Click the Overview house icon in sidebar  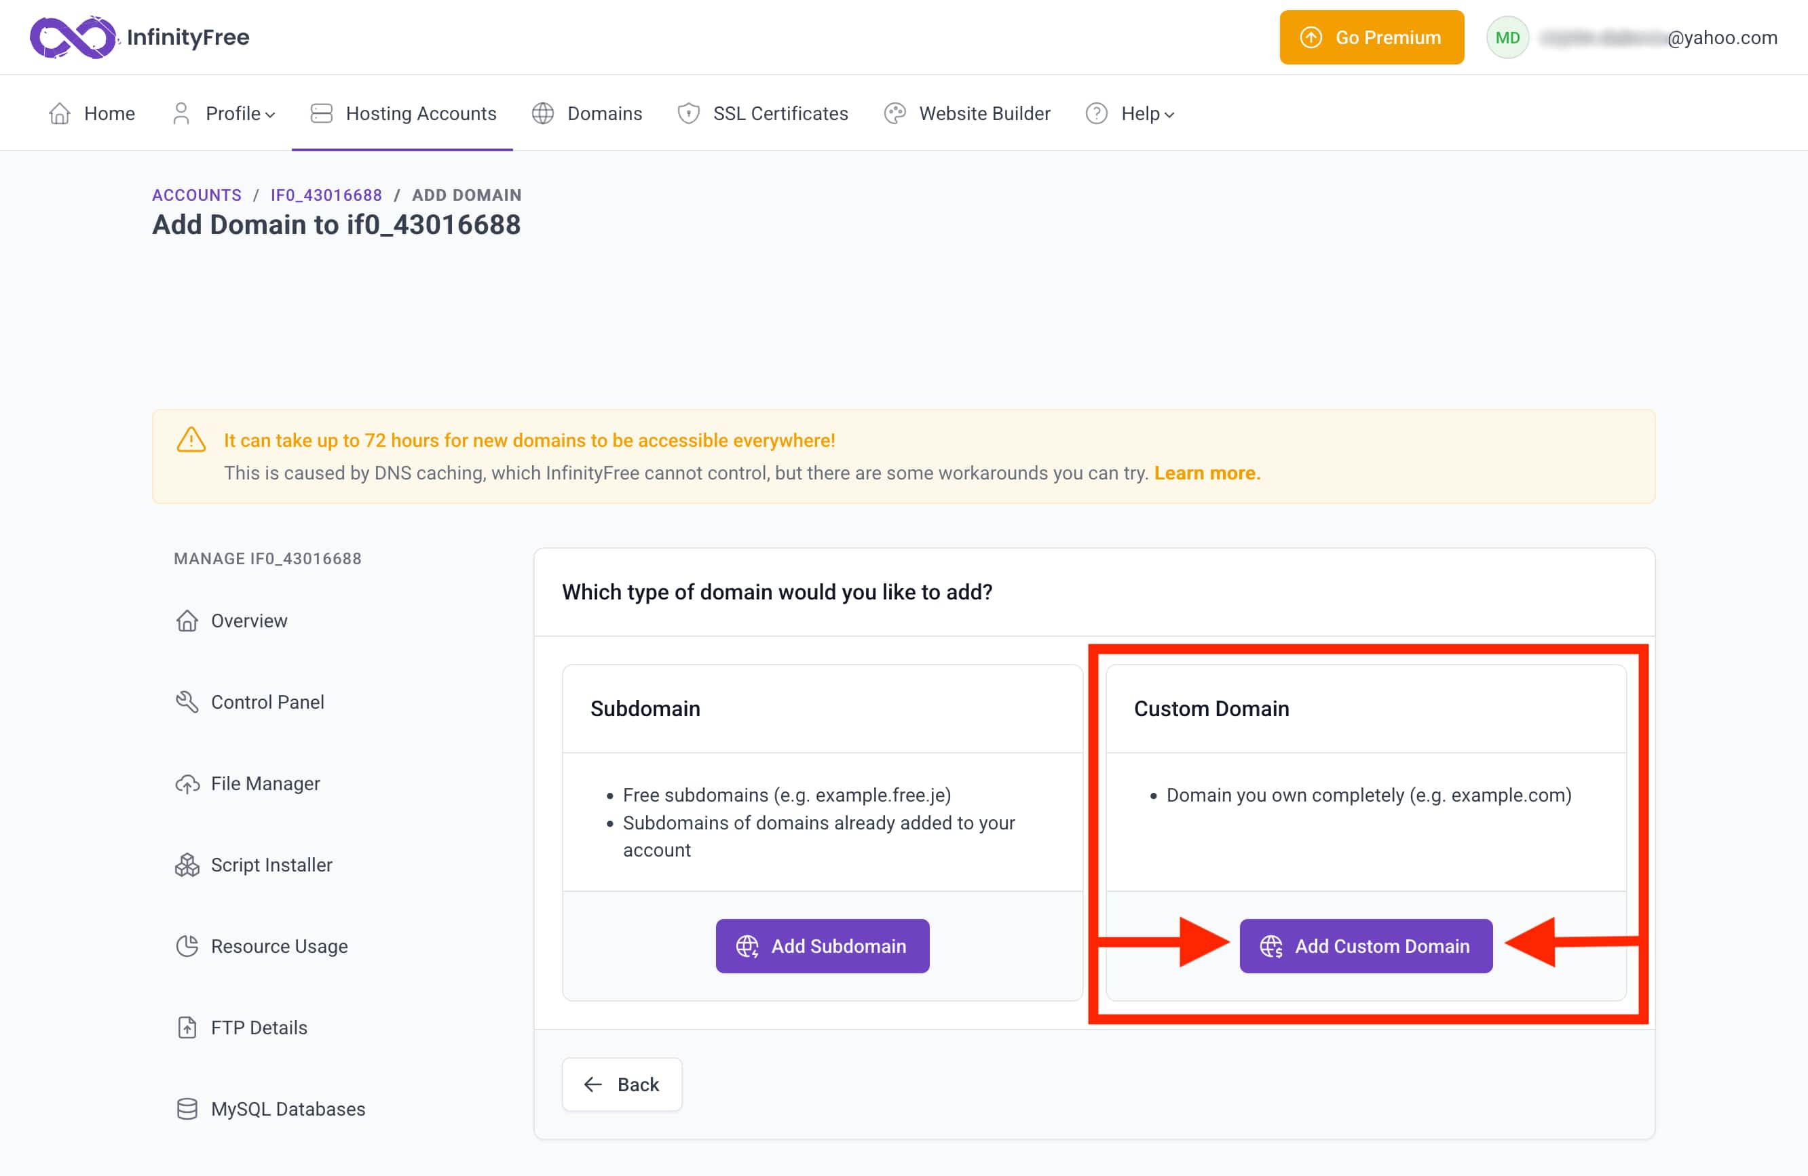(187, 621)
